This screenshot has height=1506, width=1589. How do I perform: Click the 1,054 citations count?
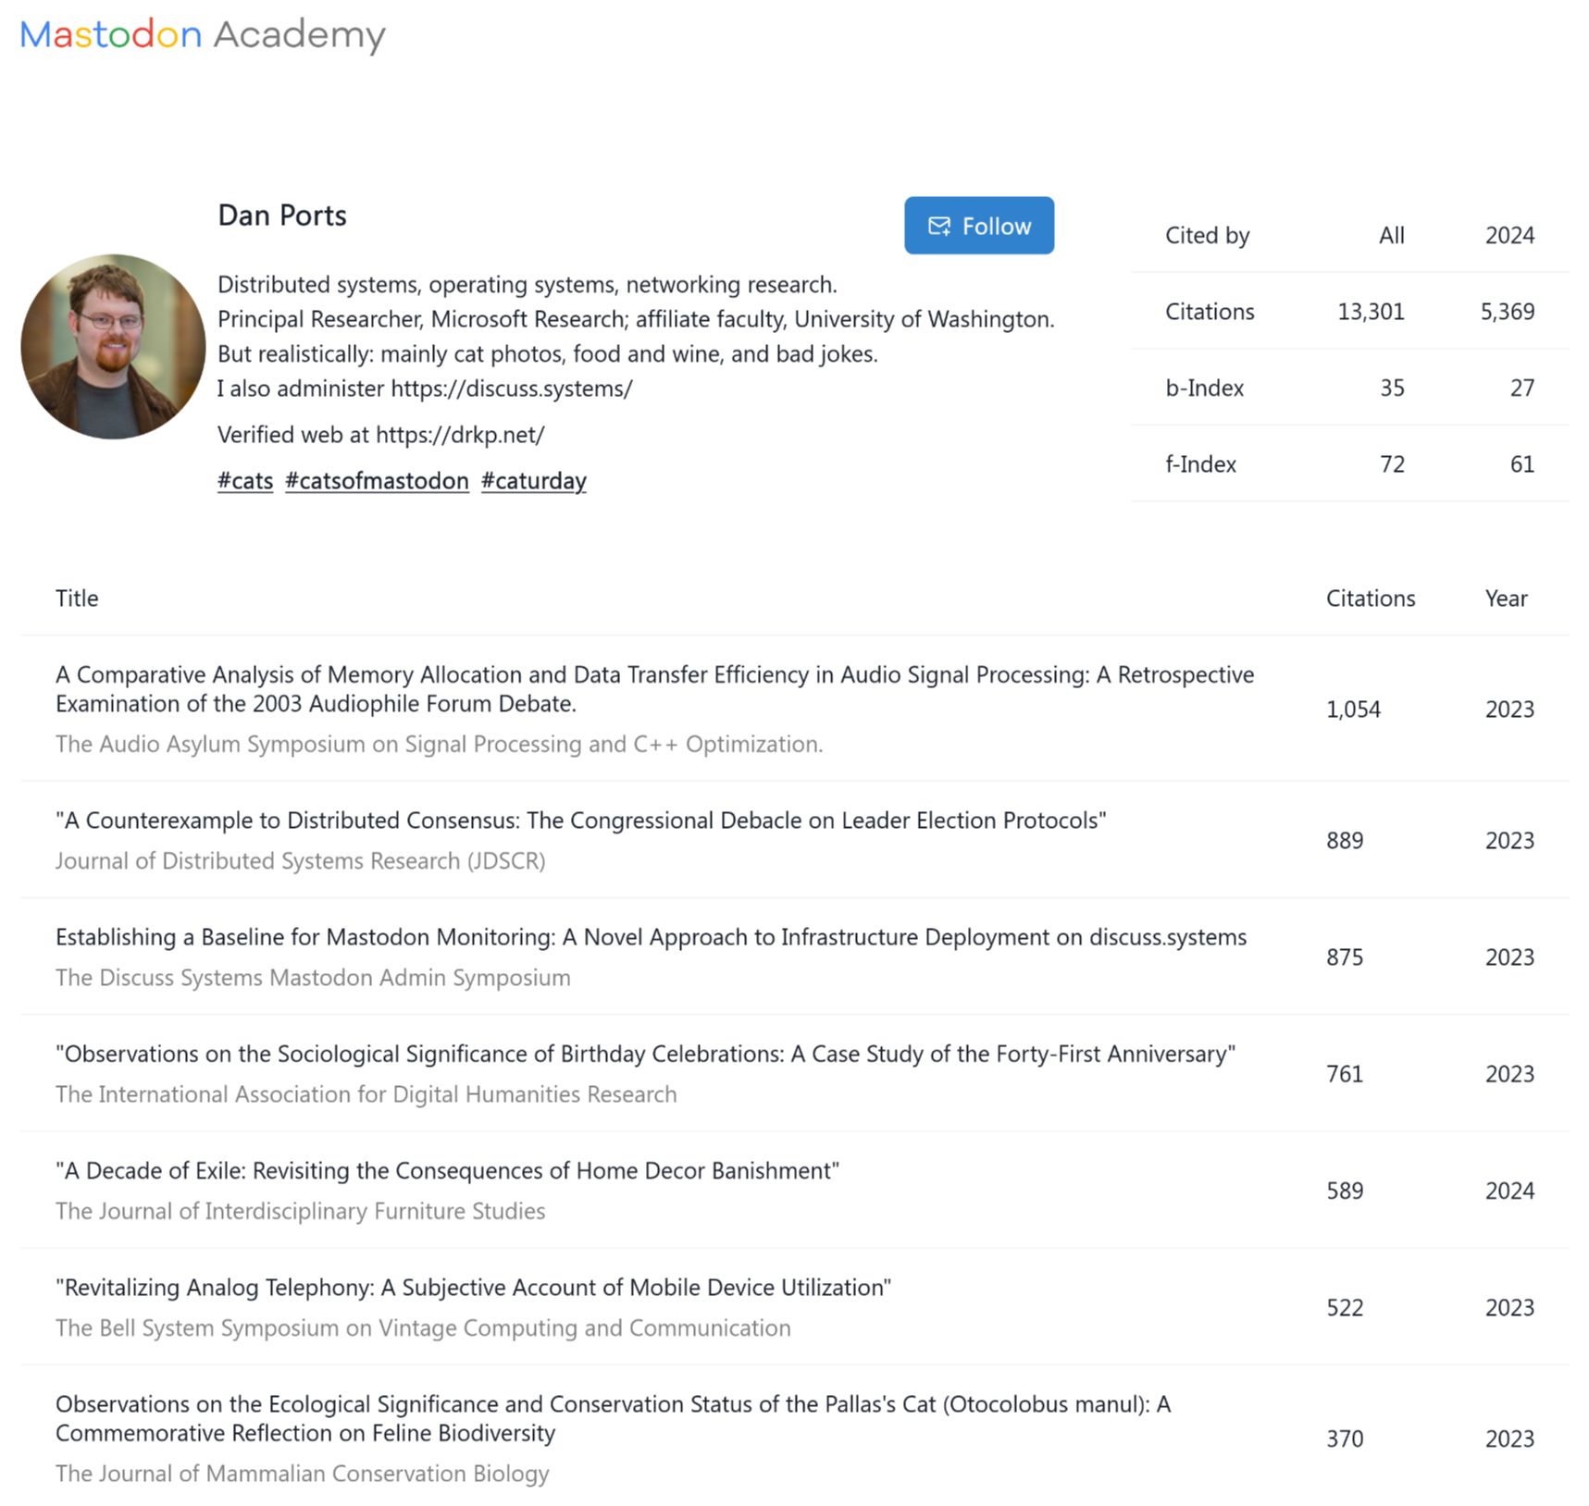[x=1353, y=710]
